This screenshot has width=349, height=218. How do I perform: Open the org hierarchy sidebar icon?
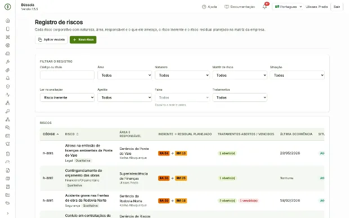7,103
